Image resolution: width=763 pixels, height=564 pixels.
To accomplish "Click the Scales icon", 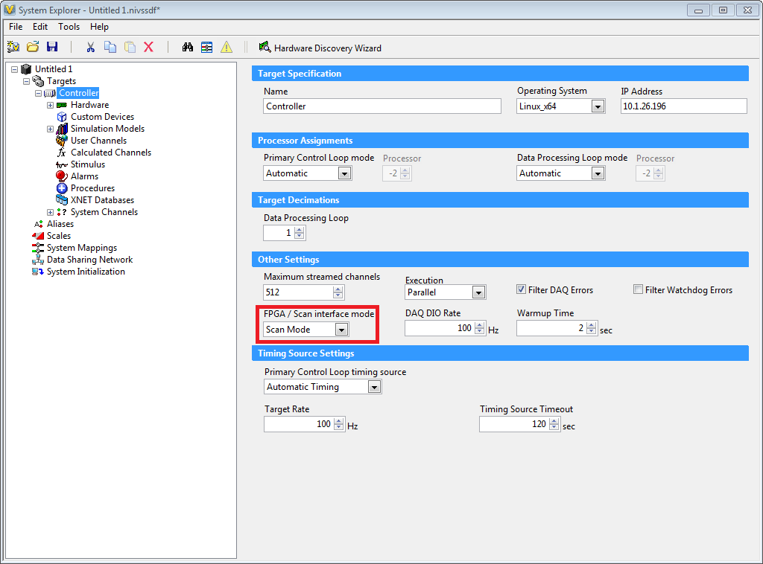I will click(38, 236).
